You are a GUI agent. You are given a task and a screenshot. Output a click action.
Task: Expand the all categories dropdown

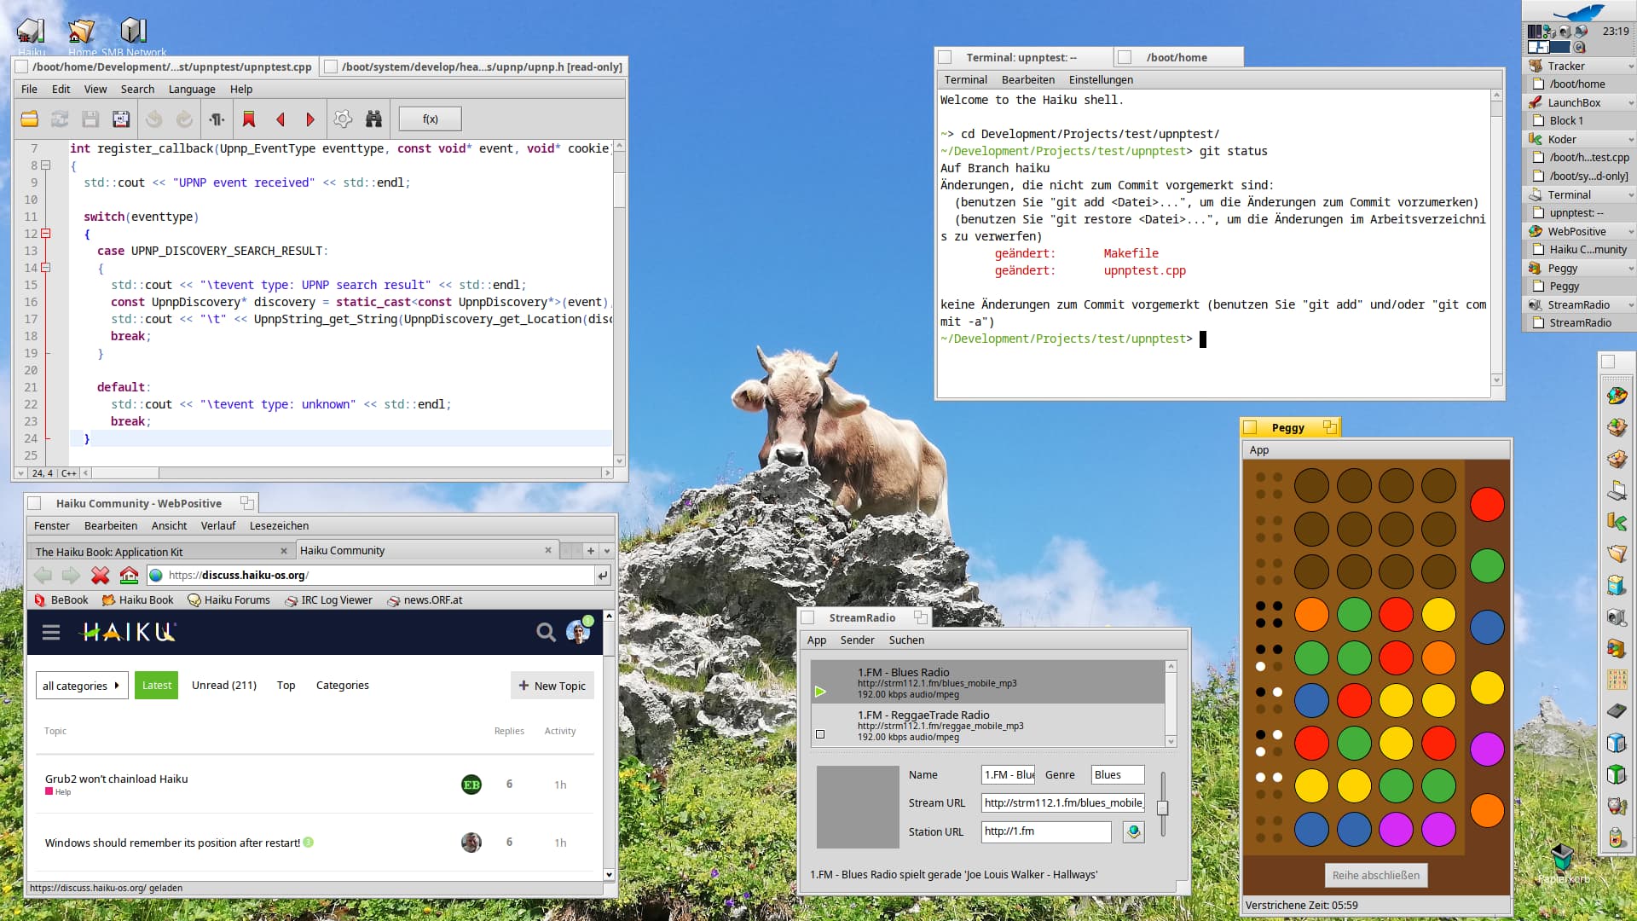coord(82,686)
